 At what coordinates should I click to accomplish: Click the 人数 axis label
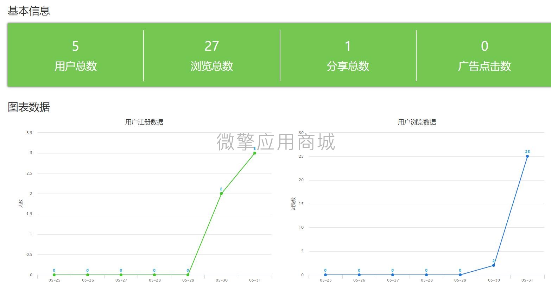(21, 203)
